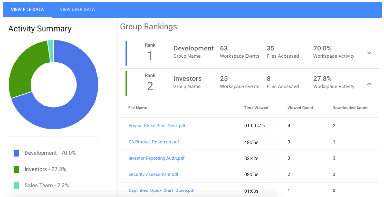Collapse the Investors group row chevron
This screenshot has width=384, height=197.
(369, 84)
